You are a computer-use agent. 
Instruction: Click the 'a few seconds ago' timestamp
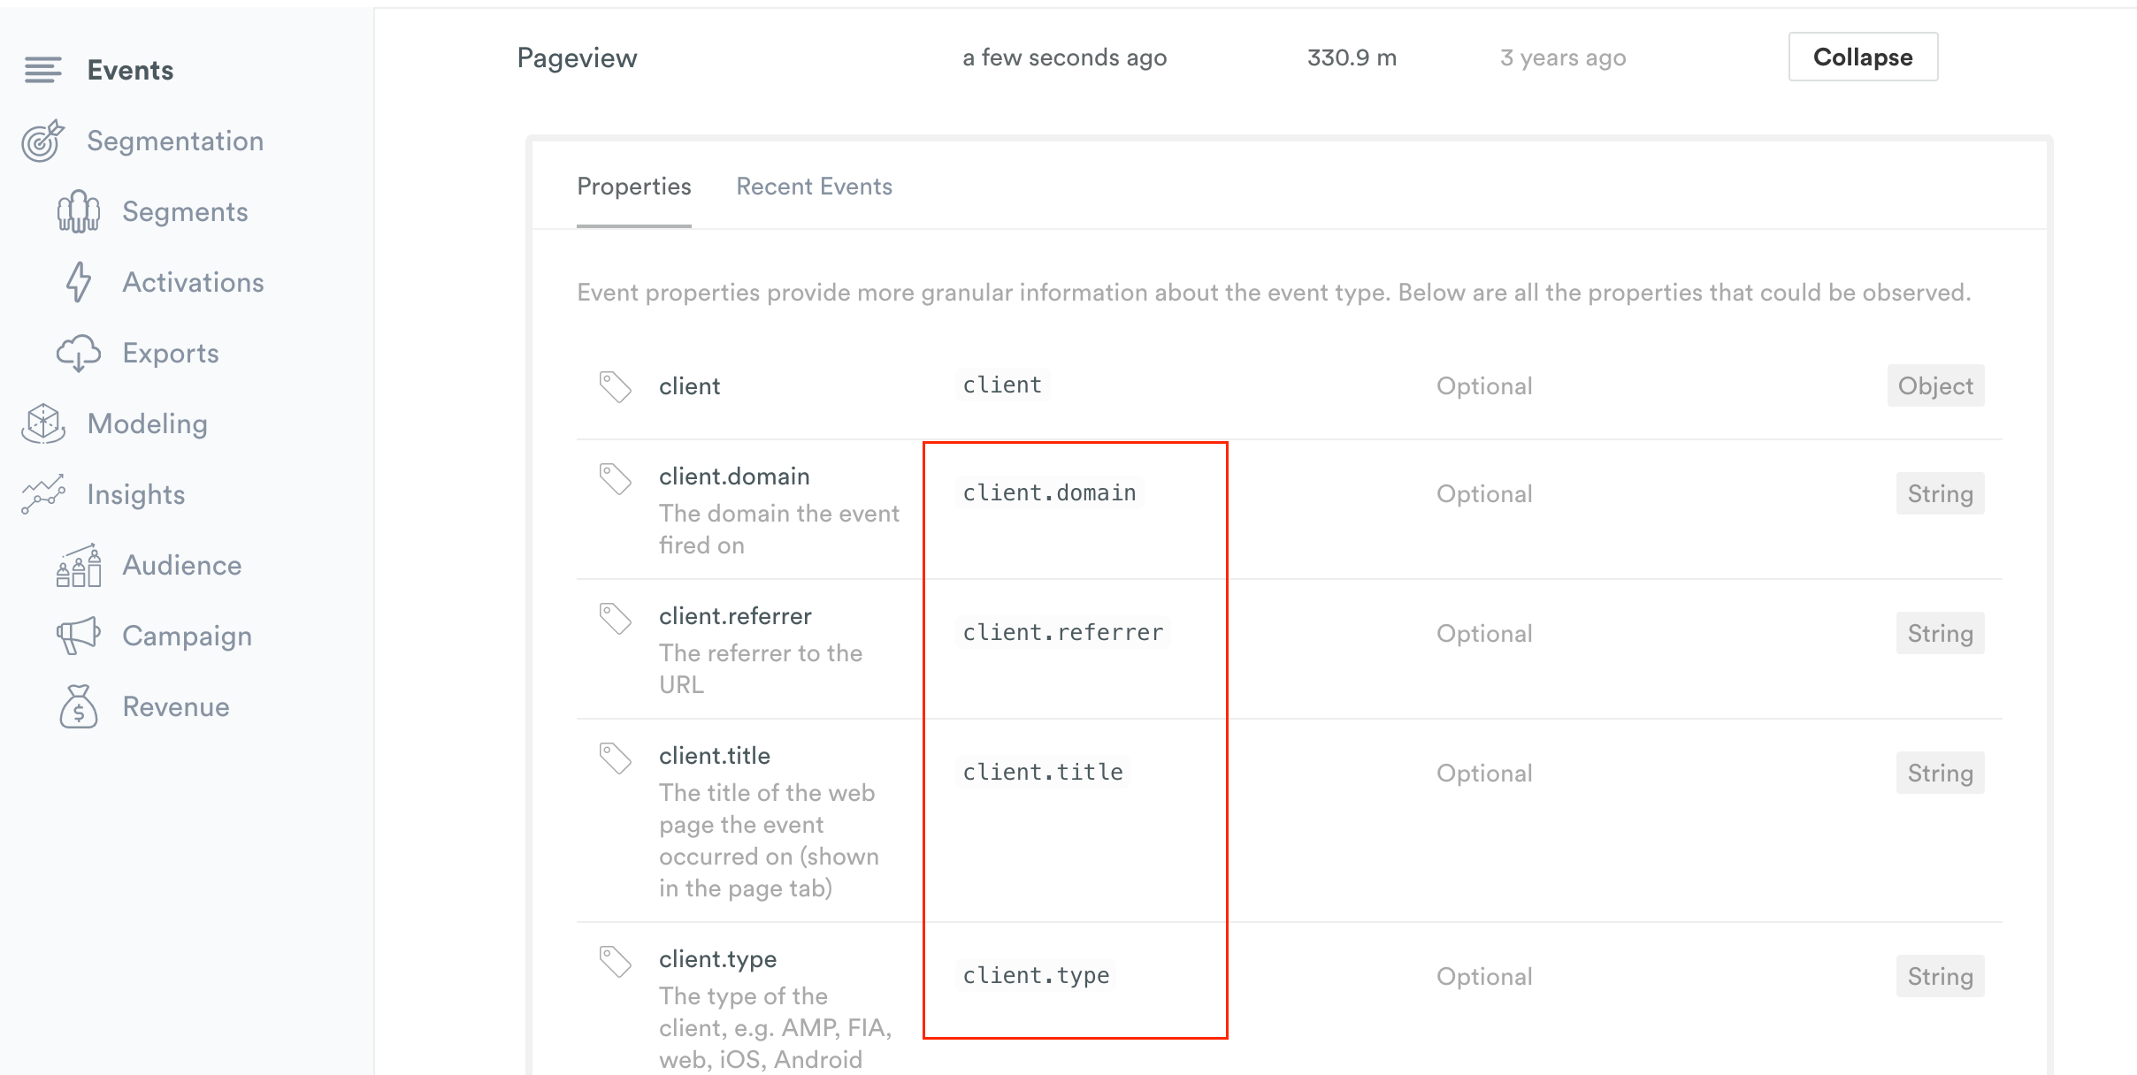(x=1065, y=57)
